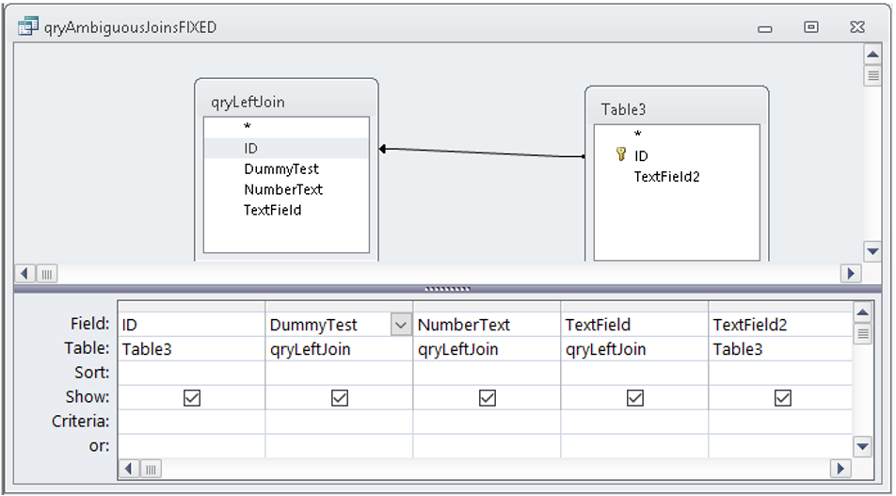Click the pane splitter grip handle

tap(447, 289)
